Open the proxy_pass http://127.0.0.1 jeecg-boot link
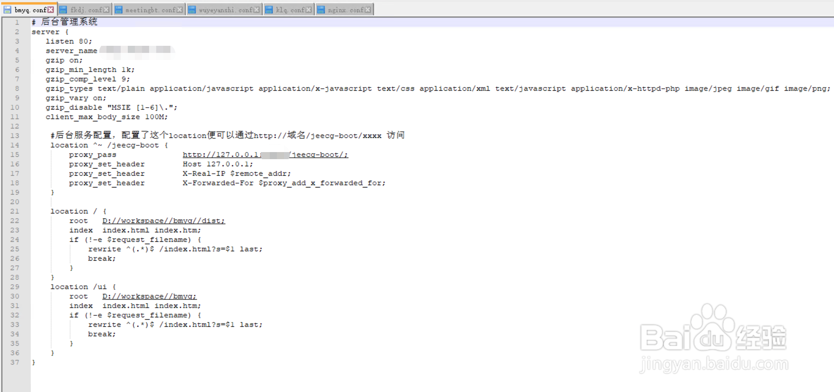 pyautogui.click(x=265, y=155)
